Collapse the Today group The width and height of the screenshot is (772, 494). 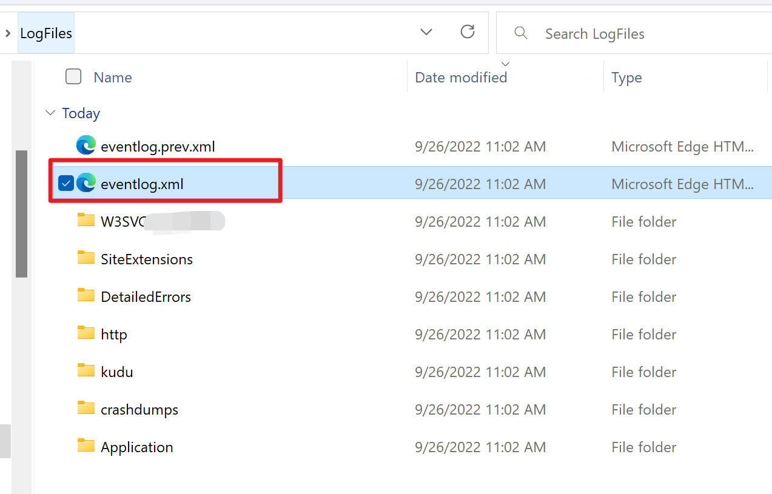coord(49,113)
